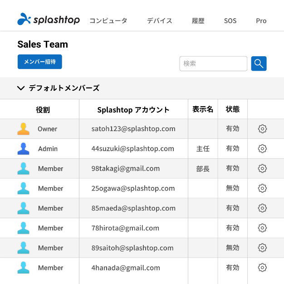Click the 有効 status for 78hirota@gmail.com
Image resolution: width=284 pixels, height=284 pixels.
tap(233, 228)
